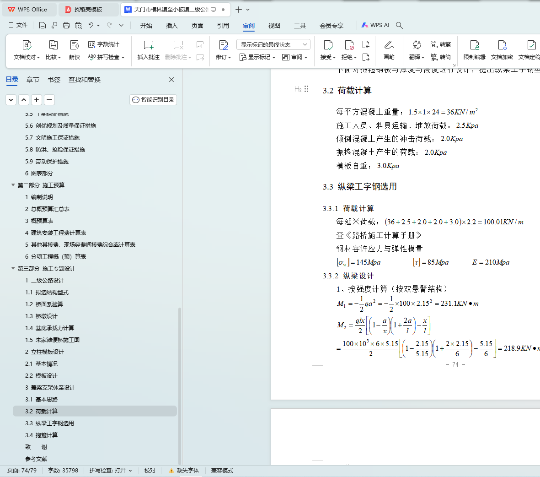The width and height of the screenshot is (540, 477).
Task: Open the new tab dropdown arrow
Action: point(248,10)
